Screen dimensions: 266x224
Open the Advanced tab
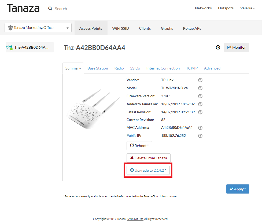[212, 68]
